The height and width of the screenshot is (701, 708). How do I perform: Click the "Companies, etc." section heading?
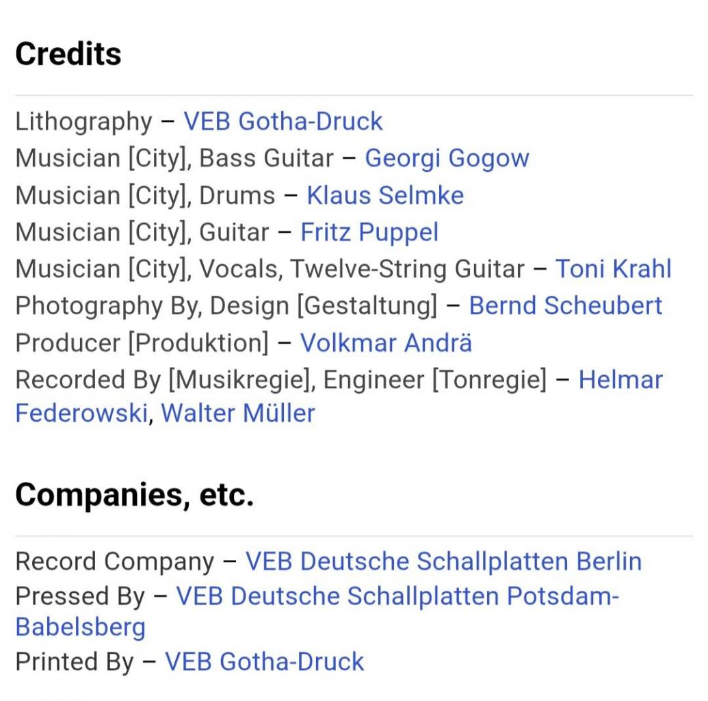(134, 495)
